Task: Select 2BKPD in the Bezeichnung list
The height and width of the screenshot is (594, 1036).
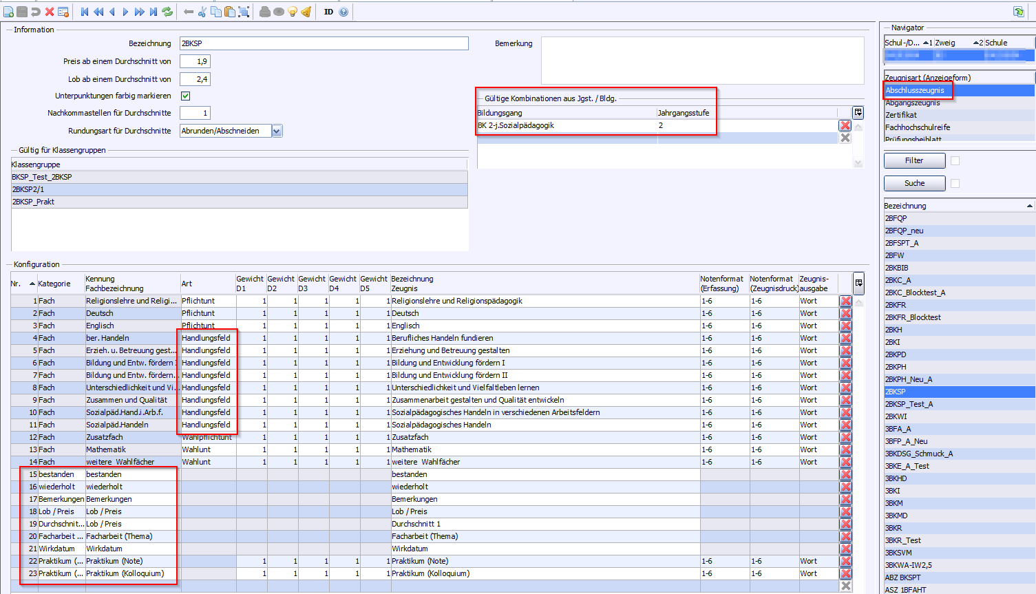Action: [x=896, y=354]
